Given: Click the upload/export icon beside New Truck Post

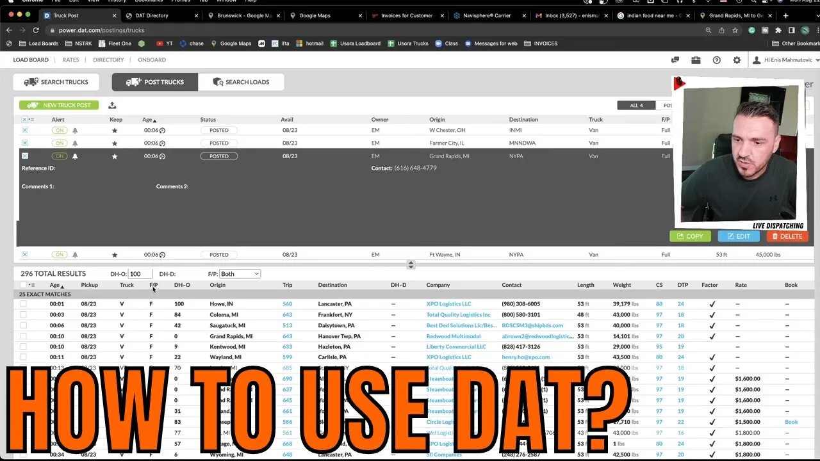Looking at the screenshot, I should pyautogui.click(x=112, y=105).
